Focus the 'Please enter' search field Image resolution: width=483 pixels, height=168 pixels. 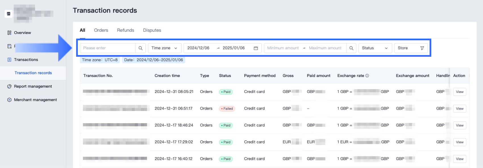(108, 48)
